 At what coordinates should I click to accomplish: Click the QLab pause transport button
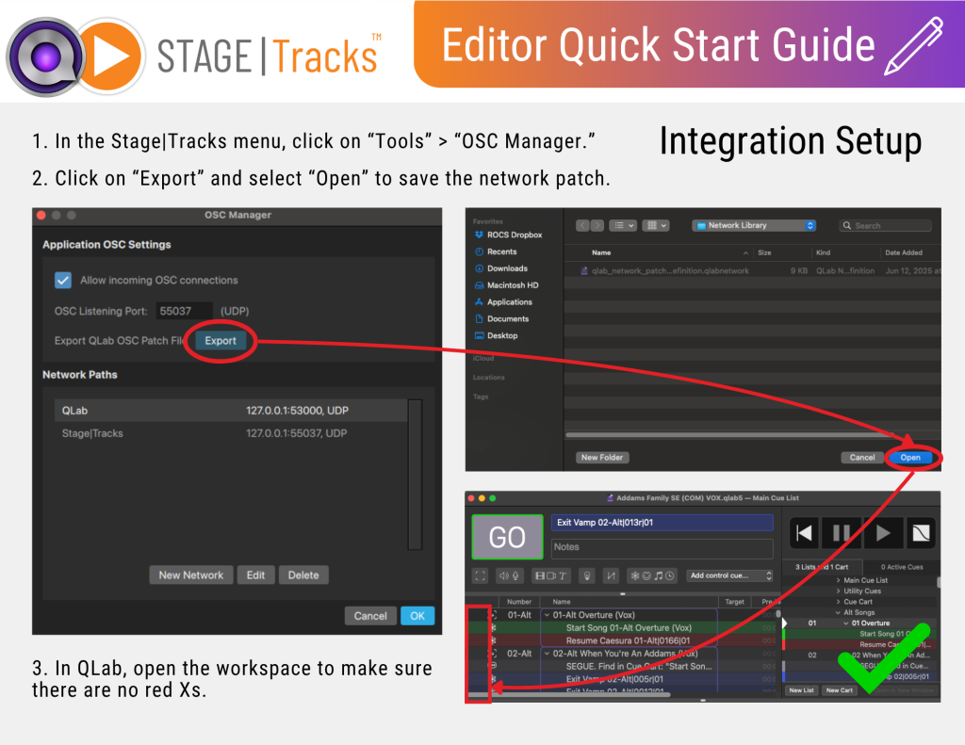[x=842, y=533]
